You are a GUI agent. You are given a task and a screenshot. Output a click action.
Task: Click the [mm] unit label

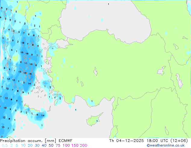pyautogui.click(x=51, y=141)
